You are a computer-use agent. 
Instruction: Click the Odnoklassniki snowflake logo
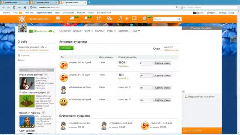tap(22, 19)
